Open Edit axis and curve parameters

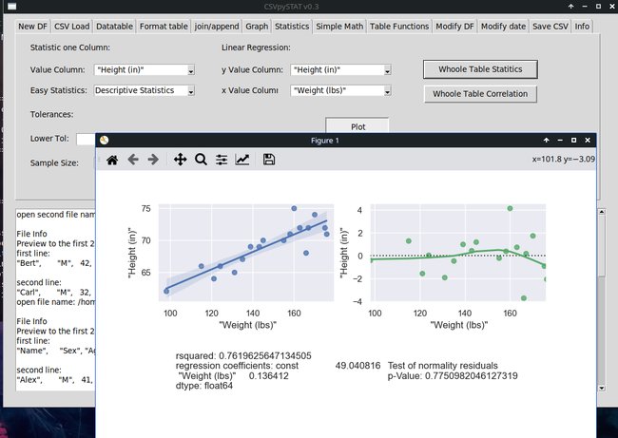click(242, 160)
